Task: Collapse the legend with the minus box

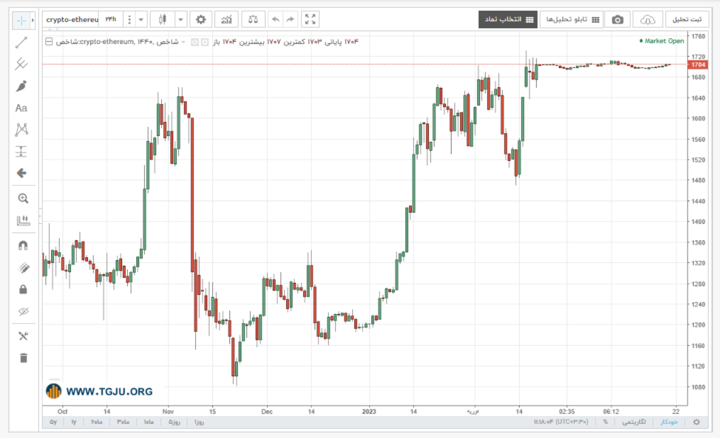Action: point(49,42)
